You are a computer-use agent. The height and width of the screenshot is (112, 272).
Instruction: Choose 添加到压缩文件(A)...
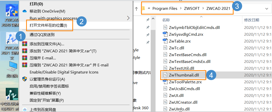pyautogui.click(x=47, y=44)
